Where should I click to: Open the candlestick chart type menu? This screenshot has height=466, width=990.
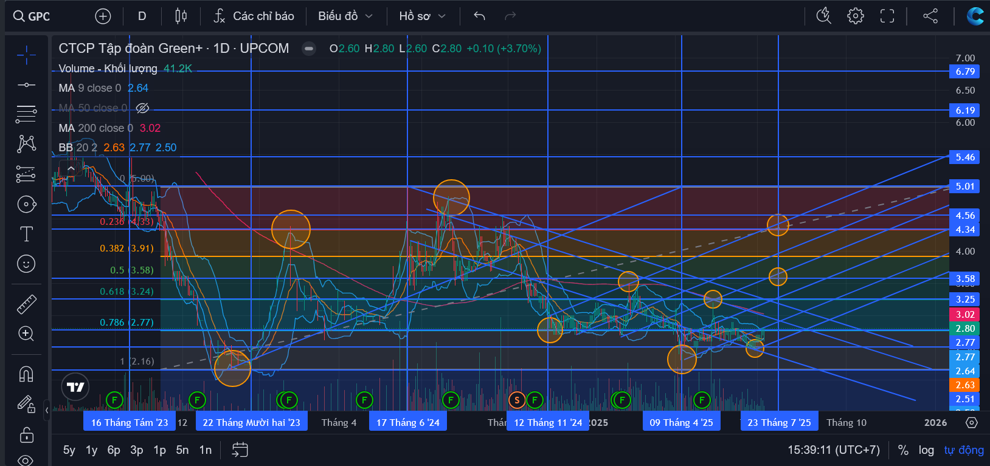click(x=181, y=16)
